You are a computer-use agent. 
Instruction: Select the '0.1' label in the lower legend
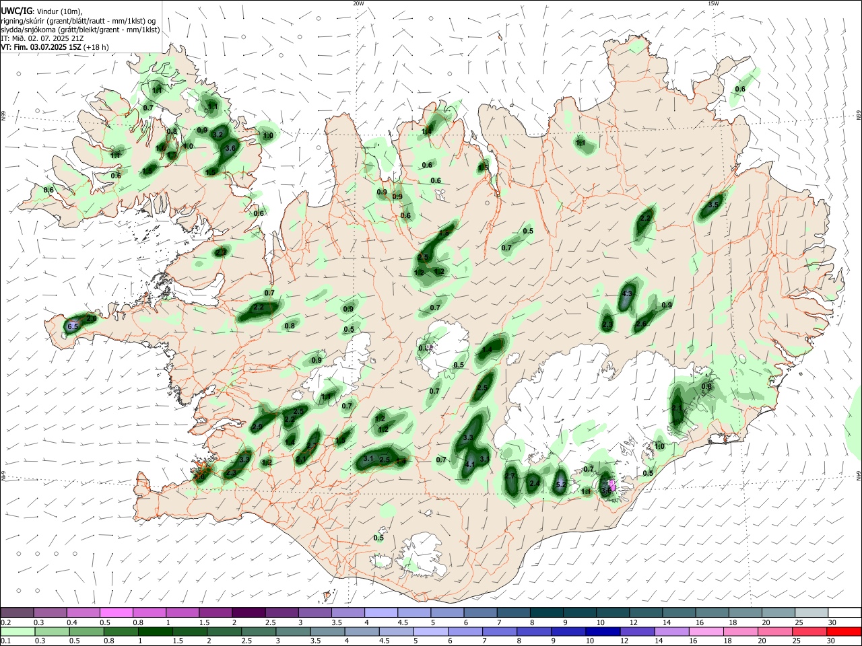point(5,641)
